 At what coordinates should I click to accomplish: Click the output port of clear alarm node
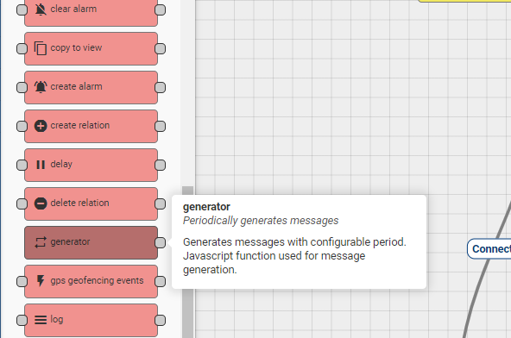pos(160,9)
